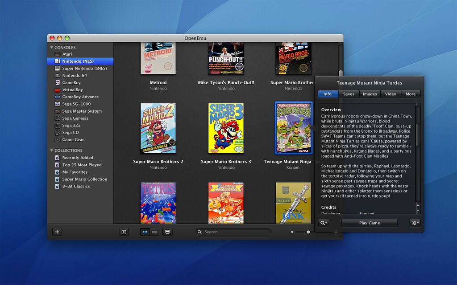Screen dimensions: 457x285
Task: Switch to the Video tab
Action: [x=391, y=94]
